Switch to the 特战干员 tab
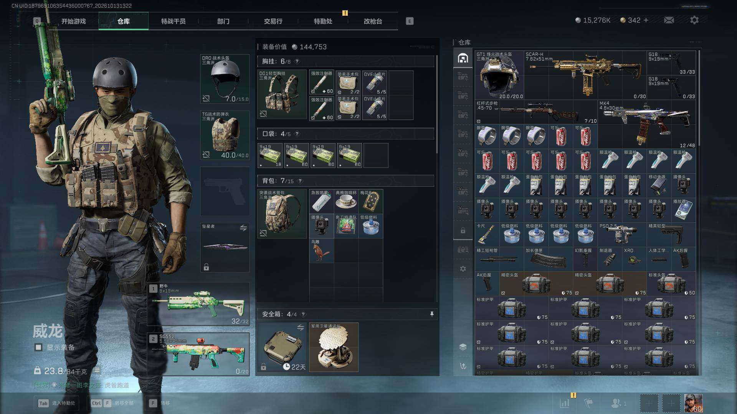The image size is (737, 414). click(174, 21)
